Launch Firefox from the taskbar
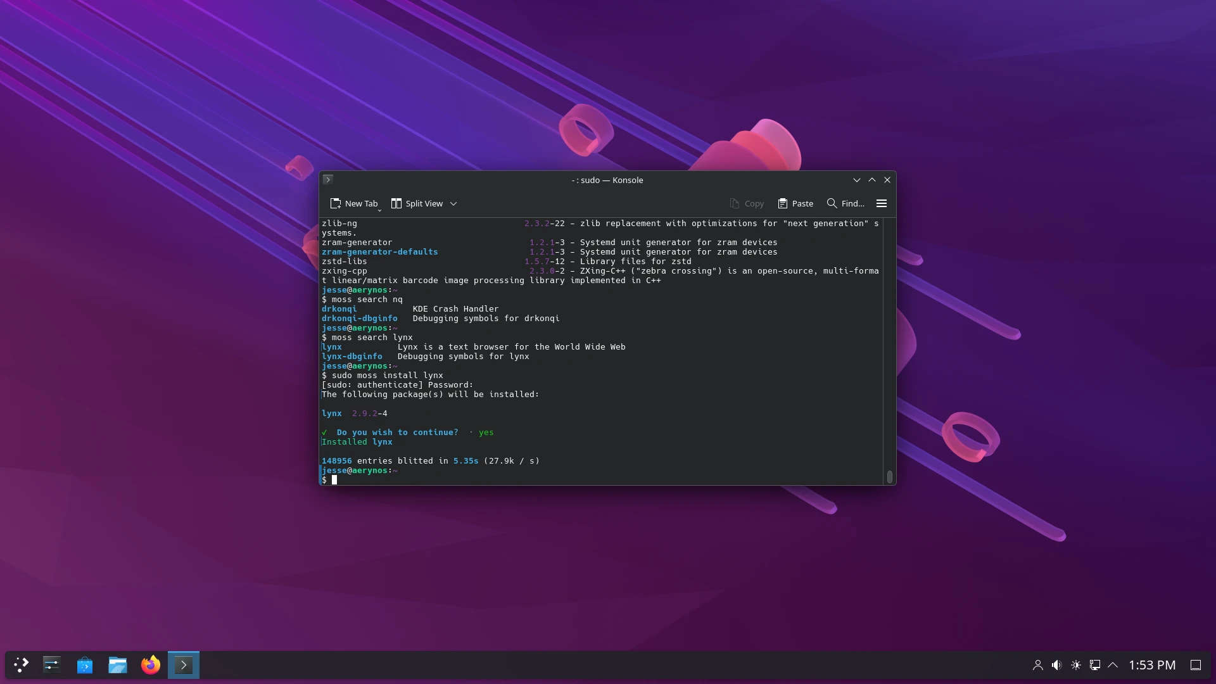 tap(151, 665)
